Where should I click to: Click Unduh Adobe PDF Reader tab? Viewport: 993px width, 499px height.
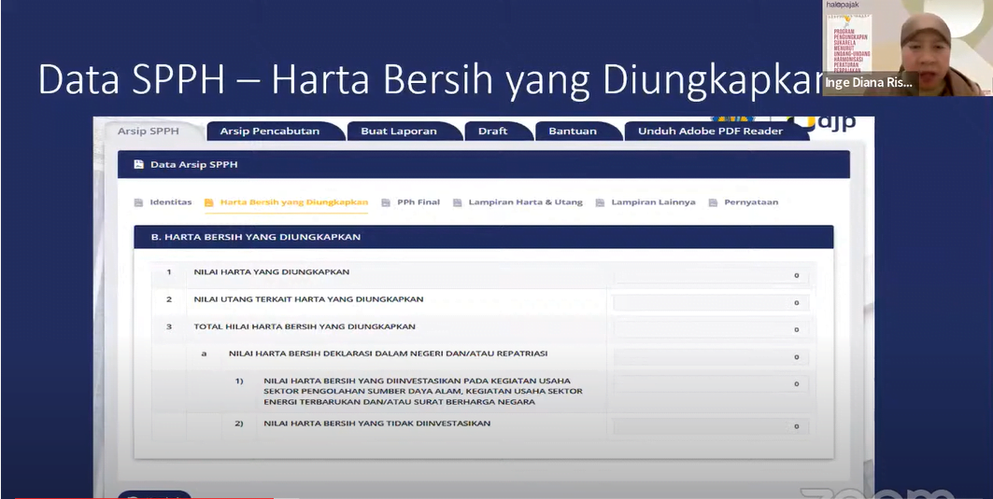(x=710, y=132)
